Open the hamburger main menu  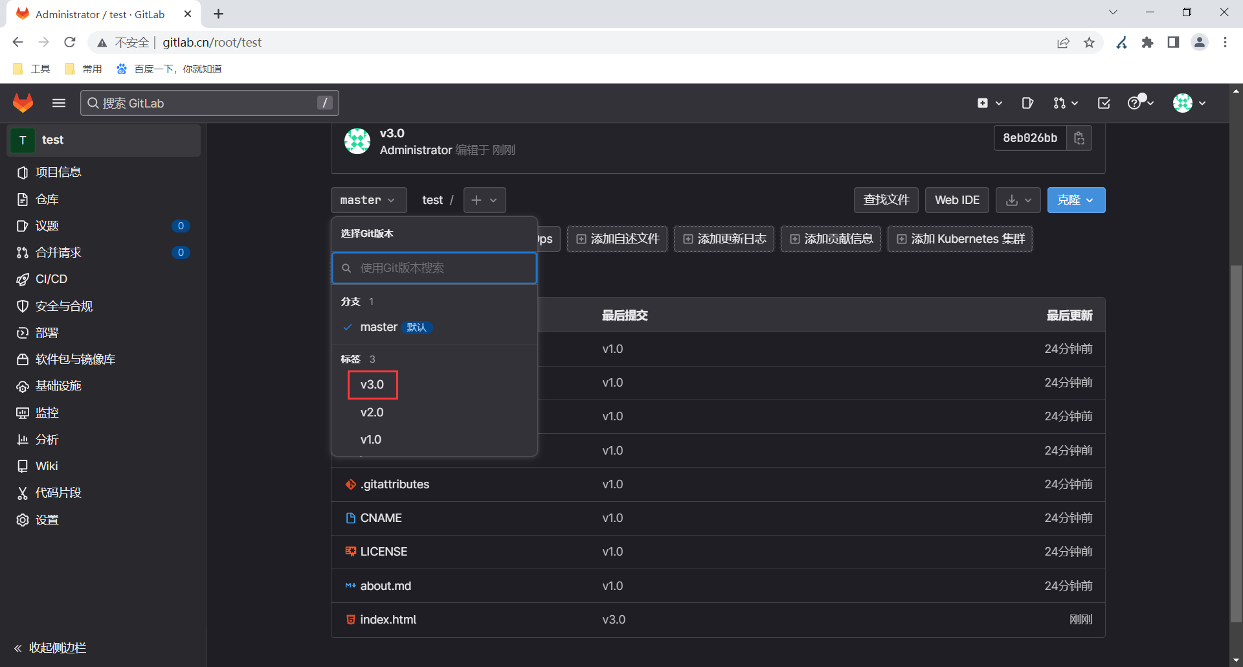(x=59, y=103)
